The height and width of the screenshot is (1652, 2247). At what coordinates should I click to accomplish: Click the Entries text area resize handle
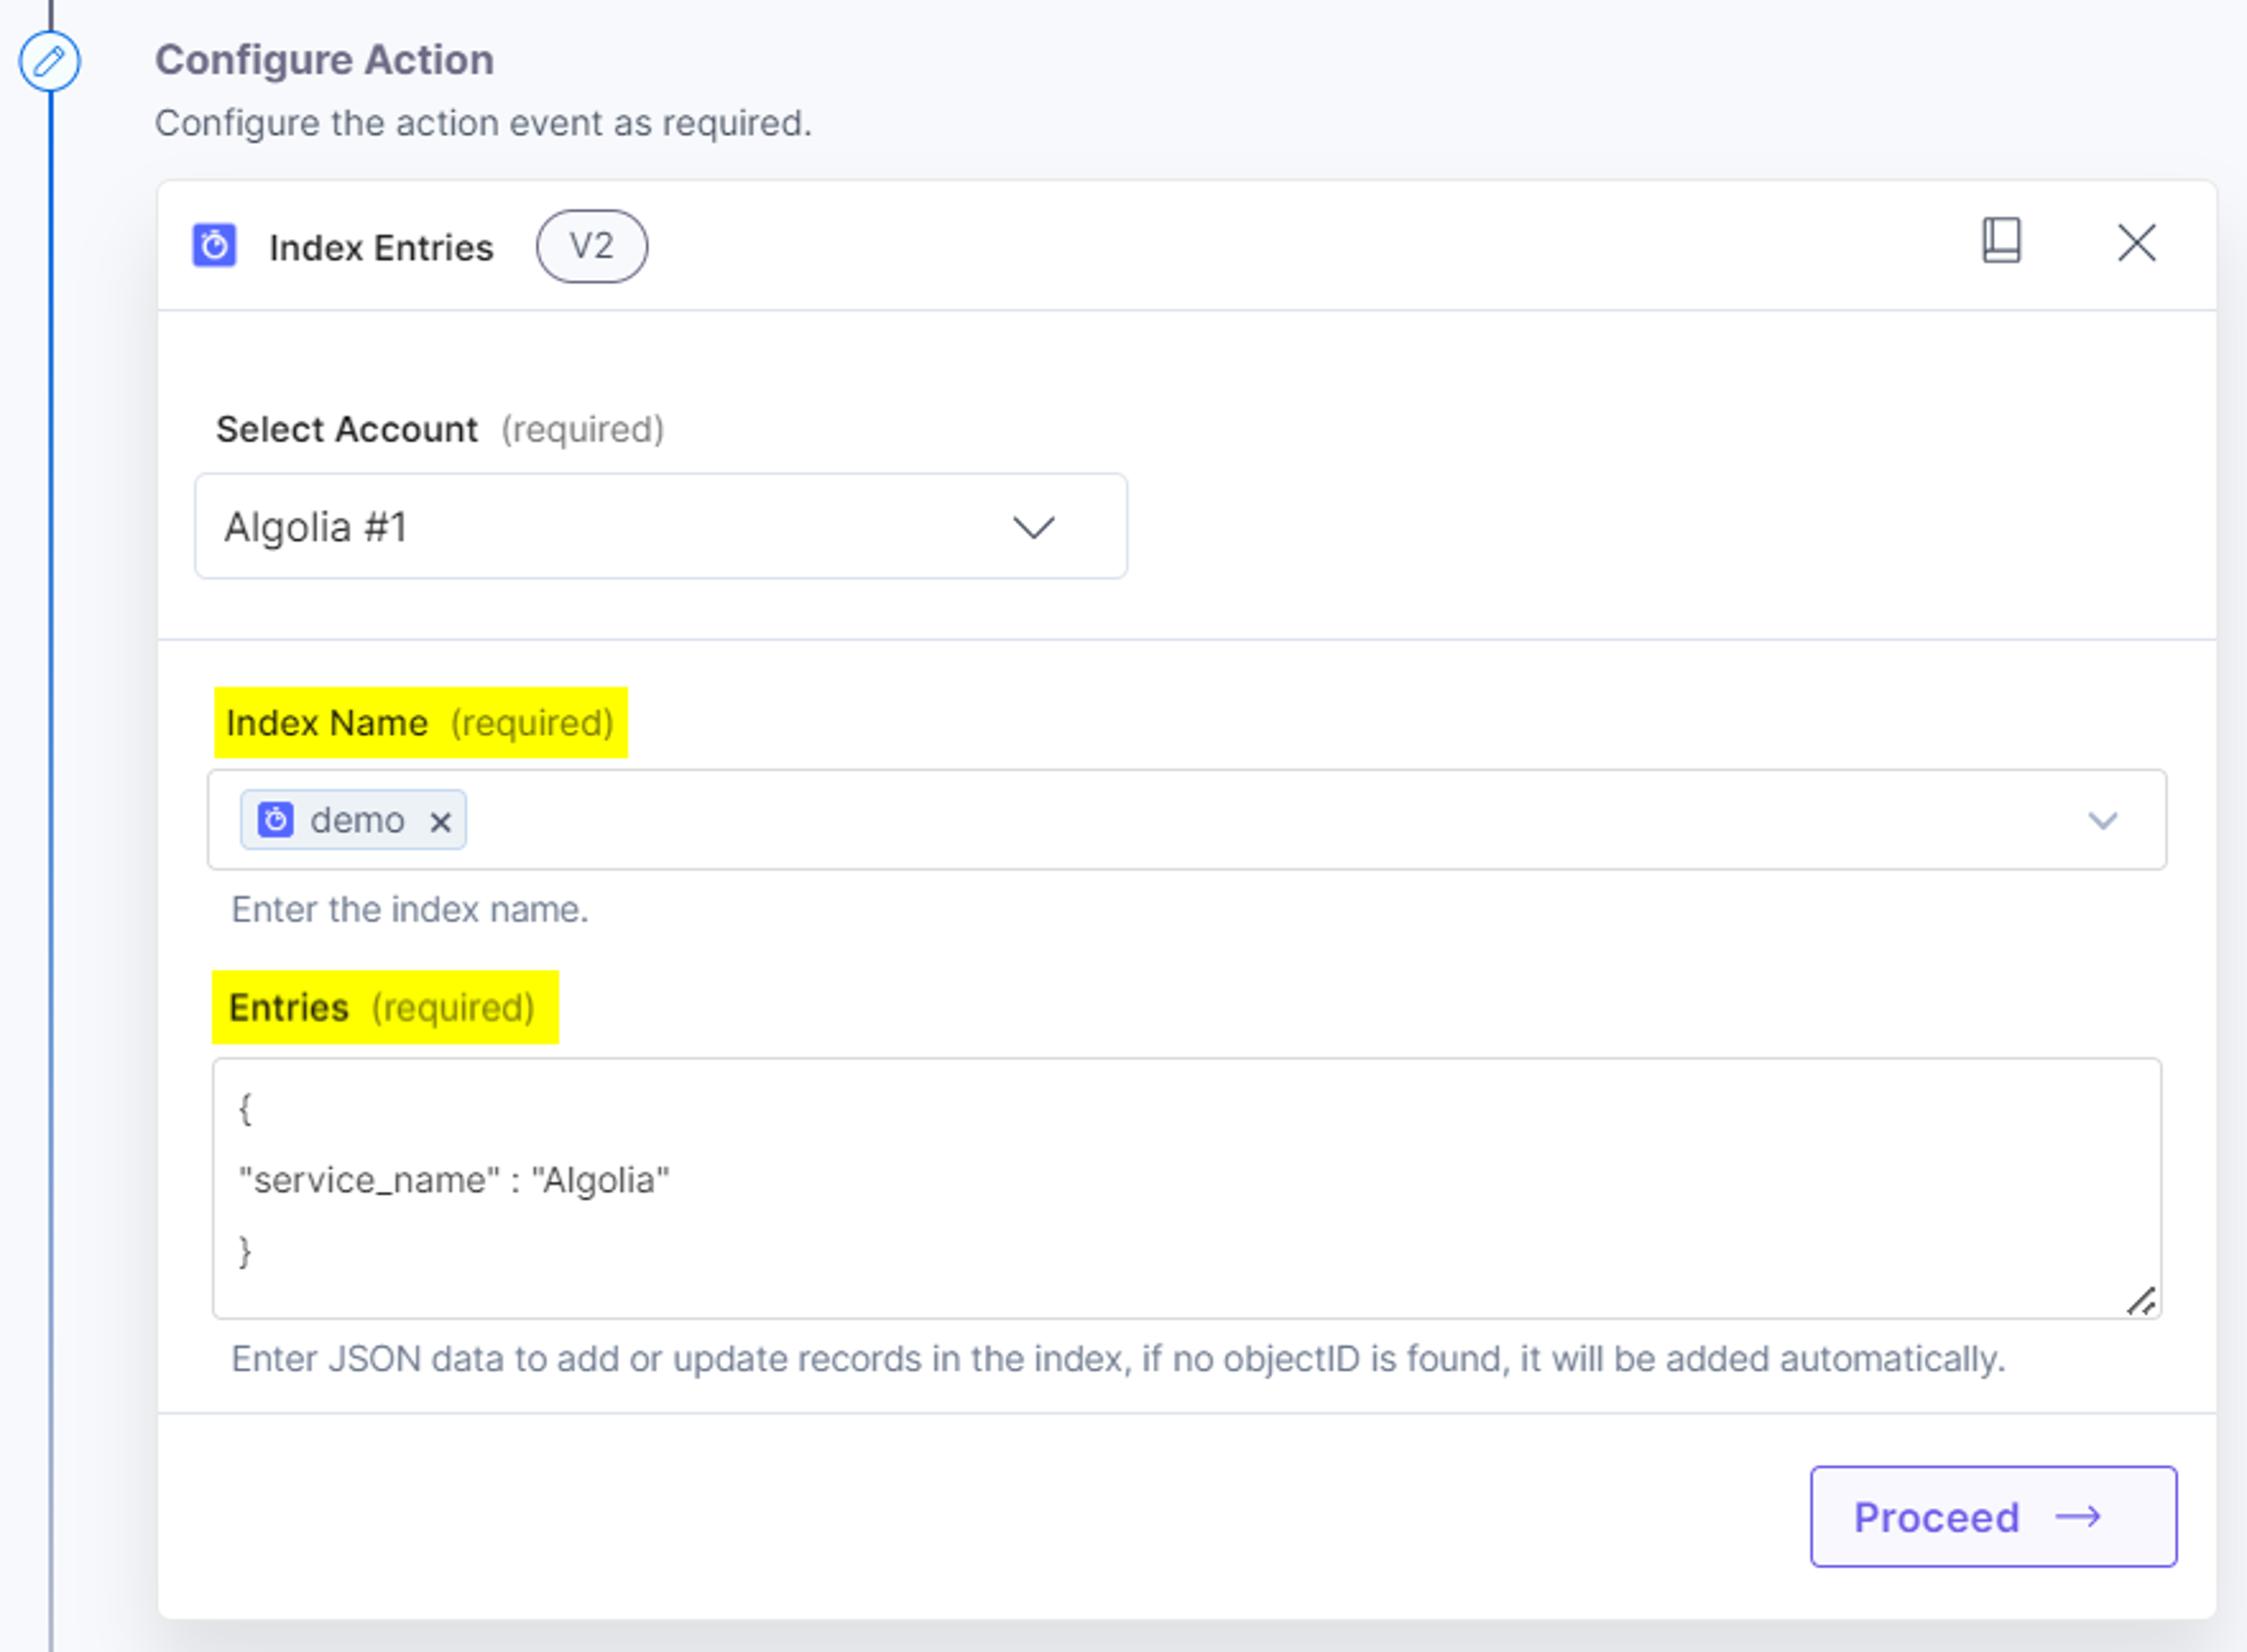click(2142, 1301)
